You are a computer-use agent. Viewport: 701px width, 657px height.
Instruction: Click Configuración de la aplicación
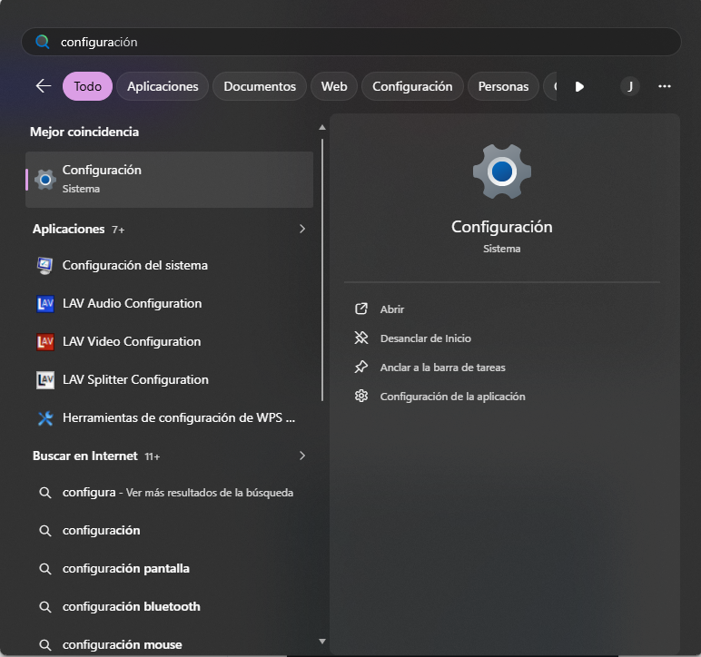pyautogui.click(x=452, y=397)
